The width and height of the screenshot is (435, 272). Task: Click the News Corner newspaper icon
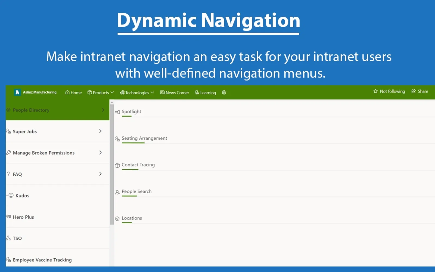click(x=162, y=92)
